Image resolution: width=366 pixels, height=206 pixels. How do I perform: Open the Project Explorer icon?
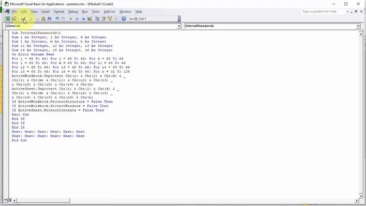click(97, 19)
